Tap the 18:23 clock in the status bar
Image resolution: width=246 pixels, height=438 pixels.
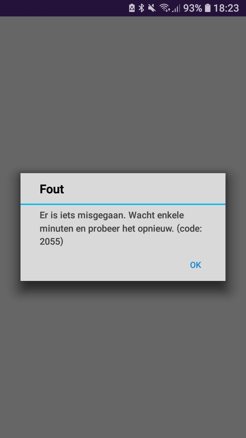tap(226, 8)
